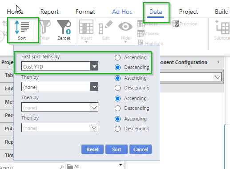
Task: Collapse the Component Configuration panel arrow
Action: 218,62
